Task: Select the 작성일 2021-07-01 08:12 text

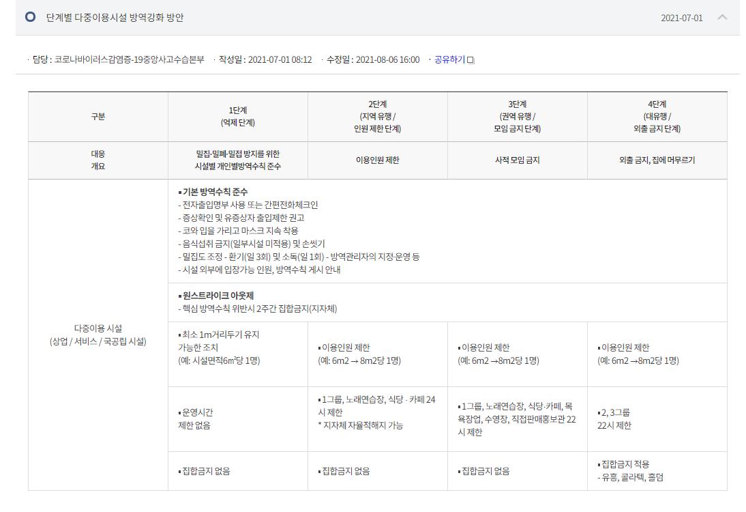Action: point(265,59)
